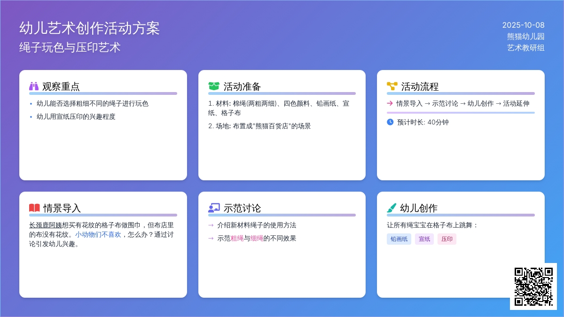Click the pink 粗绳 highlighted word

pos(237,238)
